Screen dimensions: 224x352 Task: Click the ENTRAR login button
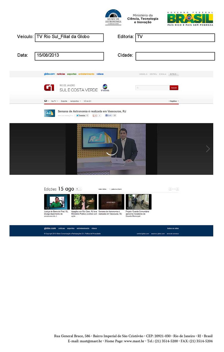(174, 74)
